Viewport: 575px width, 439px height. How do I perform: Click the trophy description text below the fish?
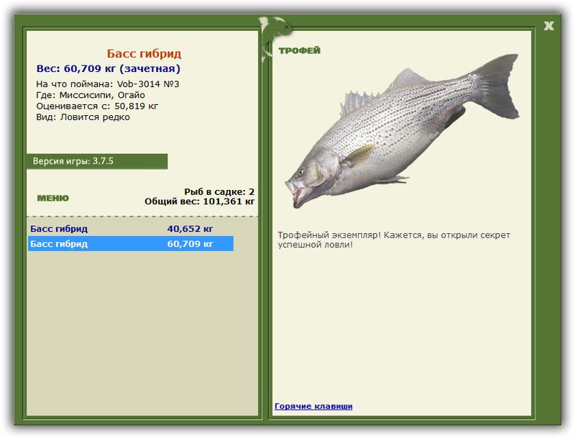click(394, 240)
